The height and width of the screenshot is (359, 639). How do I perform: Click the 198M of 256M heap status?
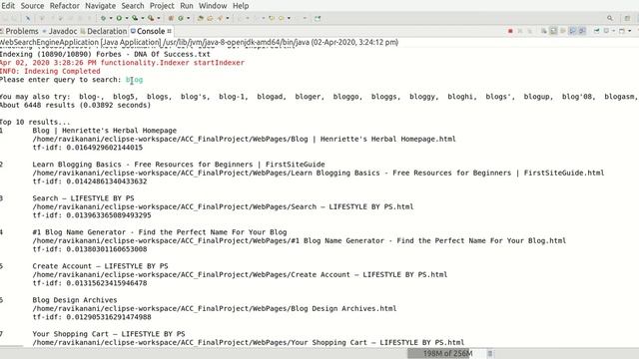pos(447,353)
